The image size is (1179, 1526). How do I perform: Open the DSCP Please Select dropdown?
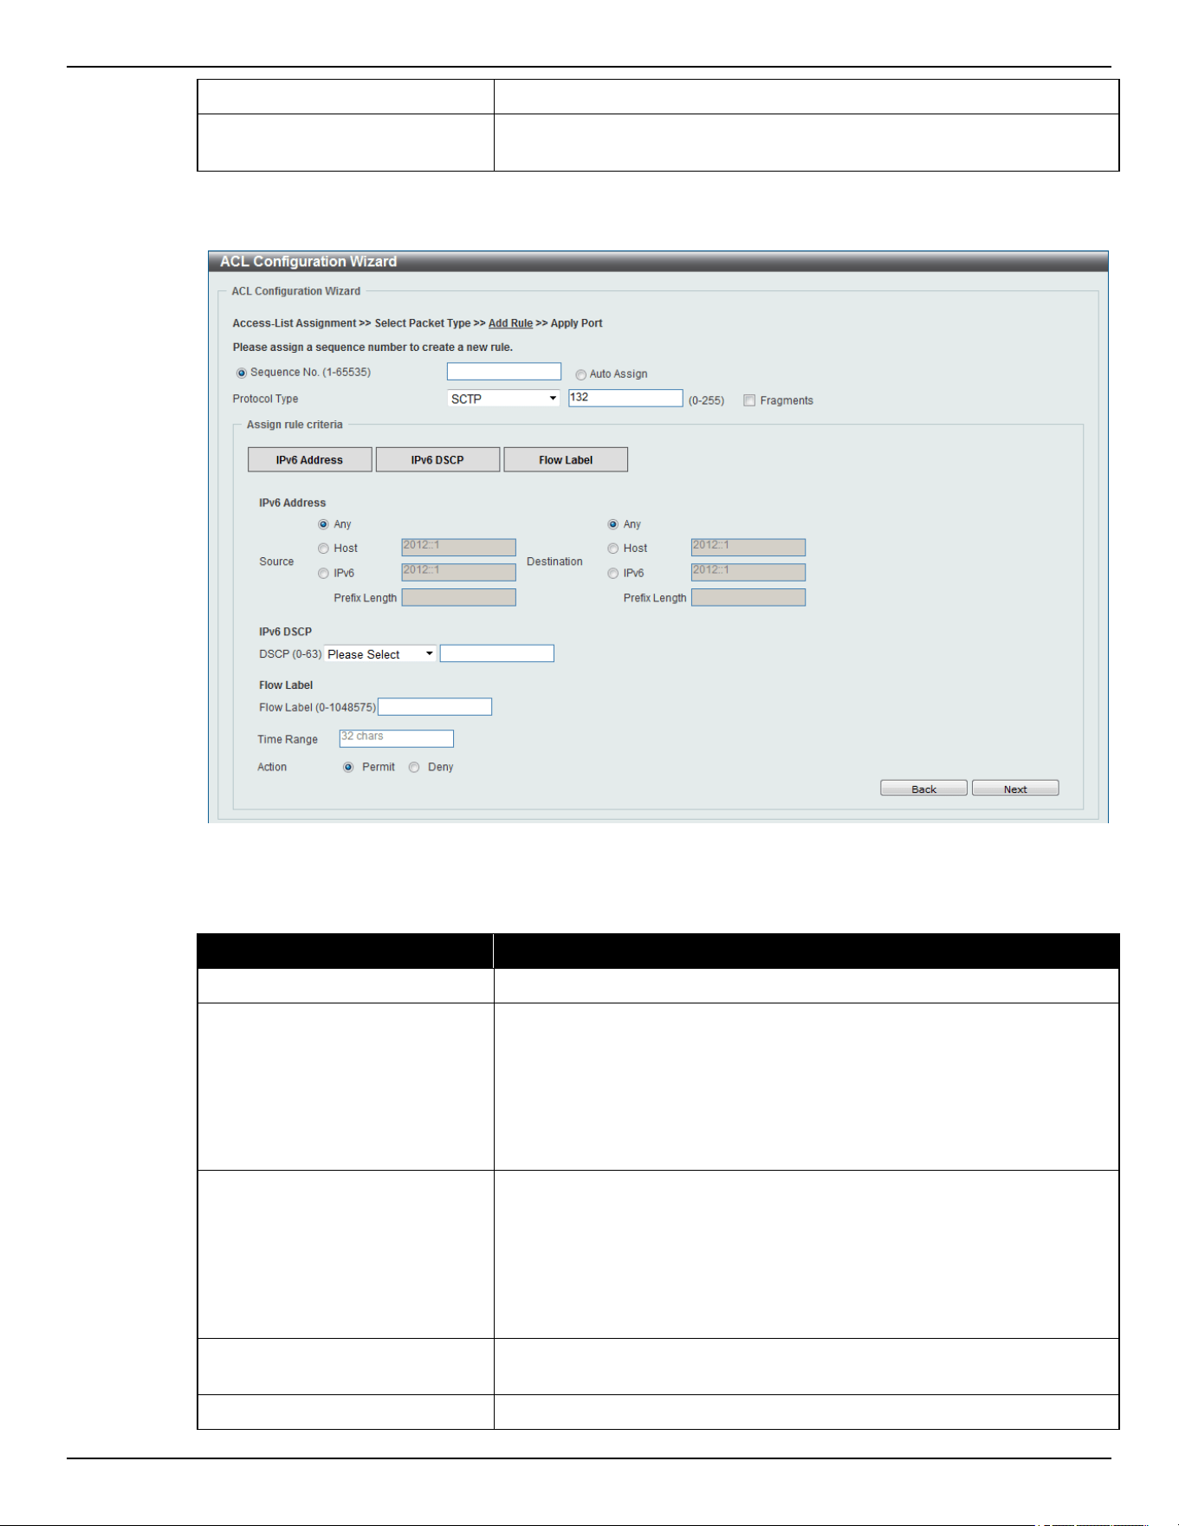coord(380,654)
